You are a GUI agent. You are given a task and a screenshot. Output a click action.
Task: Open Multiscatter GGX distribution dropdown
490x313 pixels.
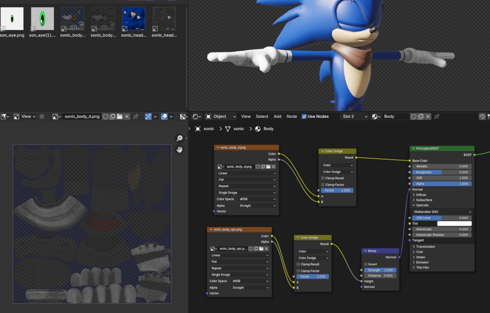click(442, 212)
